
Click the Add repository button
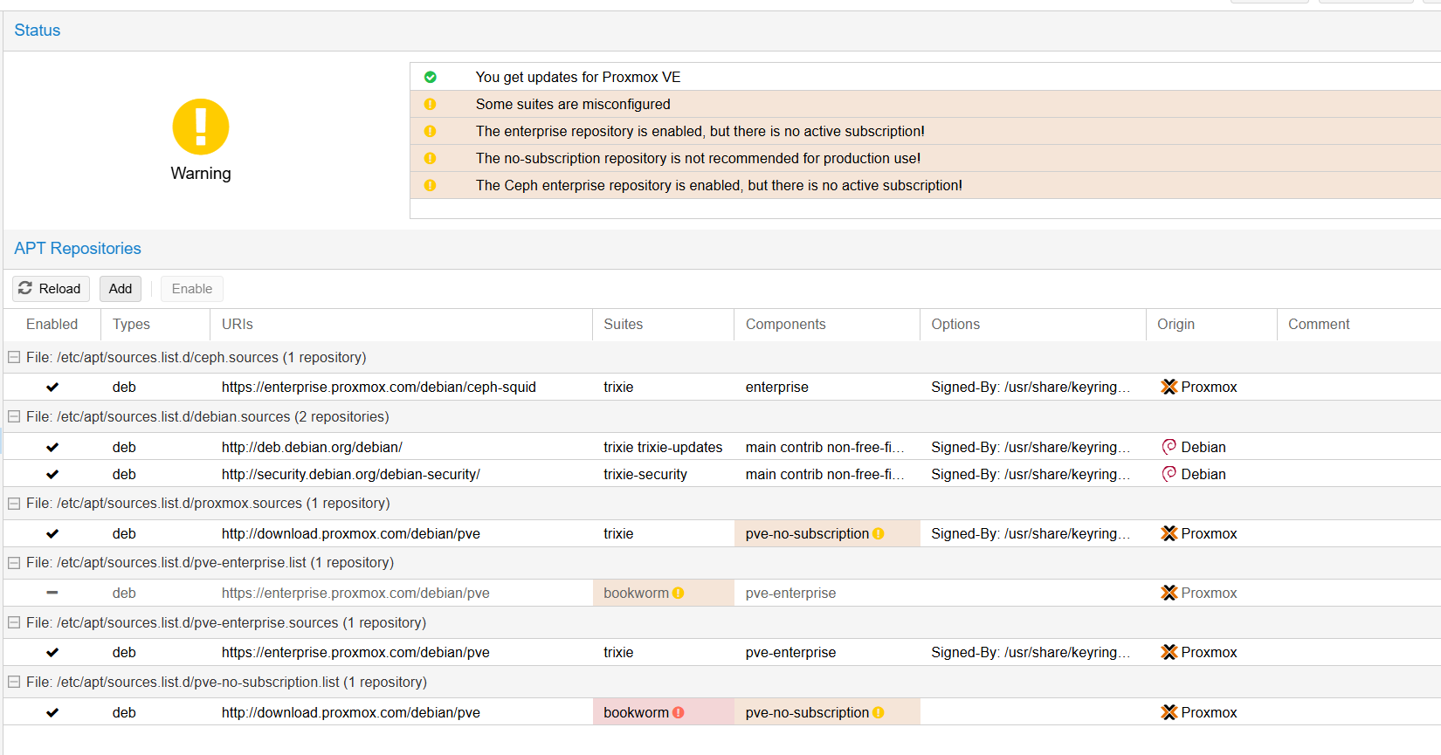coord(121,289)
